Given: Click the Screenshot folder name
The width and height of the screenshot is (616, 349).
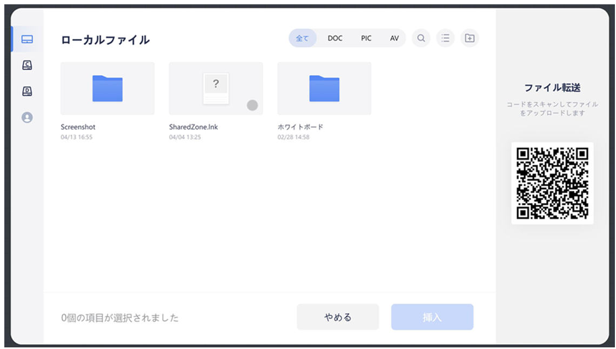Looking at the screenshot, I should (x=78, y=127).
